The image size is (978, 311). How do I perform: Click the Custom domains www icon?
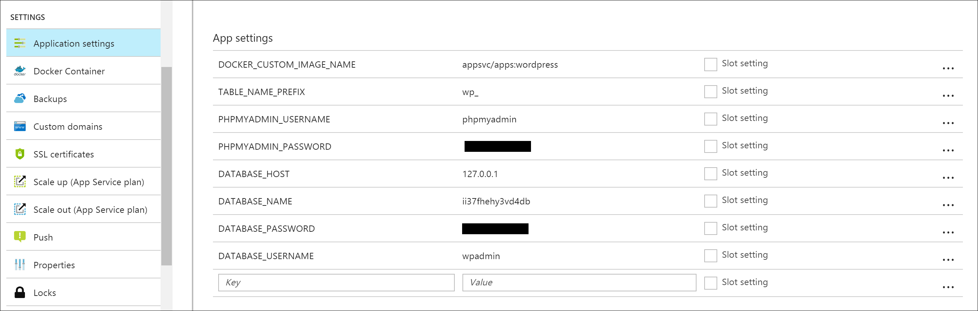coord(20,126)
